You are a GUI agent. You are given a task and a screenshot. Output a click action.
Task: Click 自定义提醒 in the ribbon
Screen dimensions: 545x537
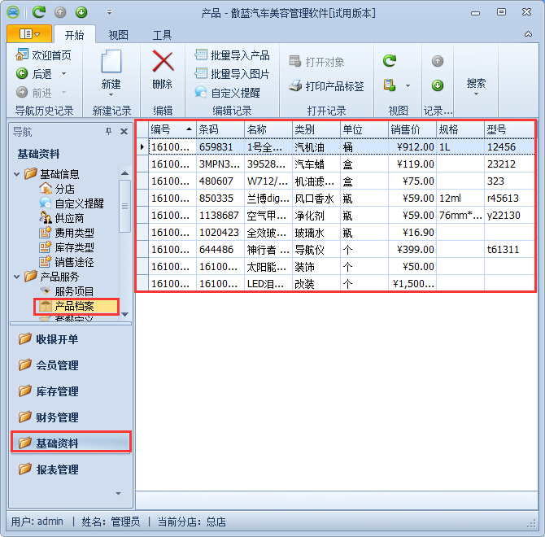point(228,93)
